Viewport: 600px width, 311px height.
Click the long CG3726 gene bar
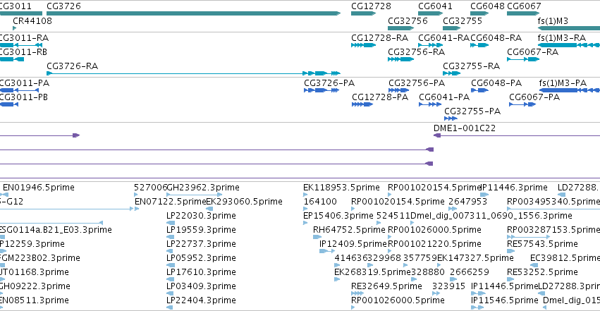click(x=193, y=13)
